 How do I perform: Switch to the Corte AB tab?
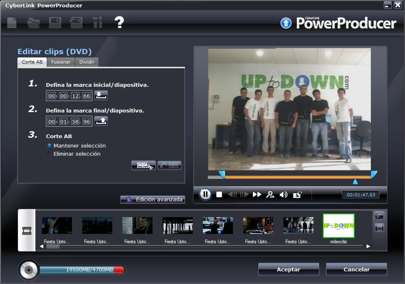pyautogui.click(x=32, y=62)
